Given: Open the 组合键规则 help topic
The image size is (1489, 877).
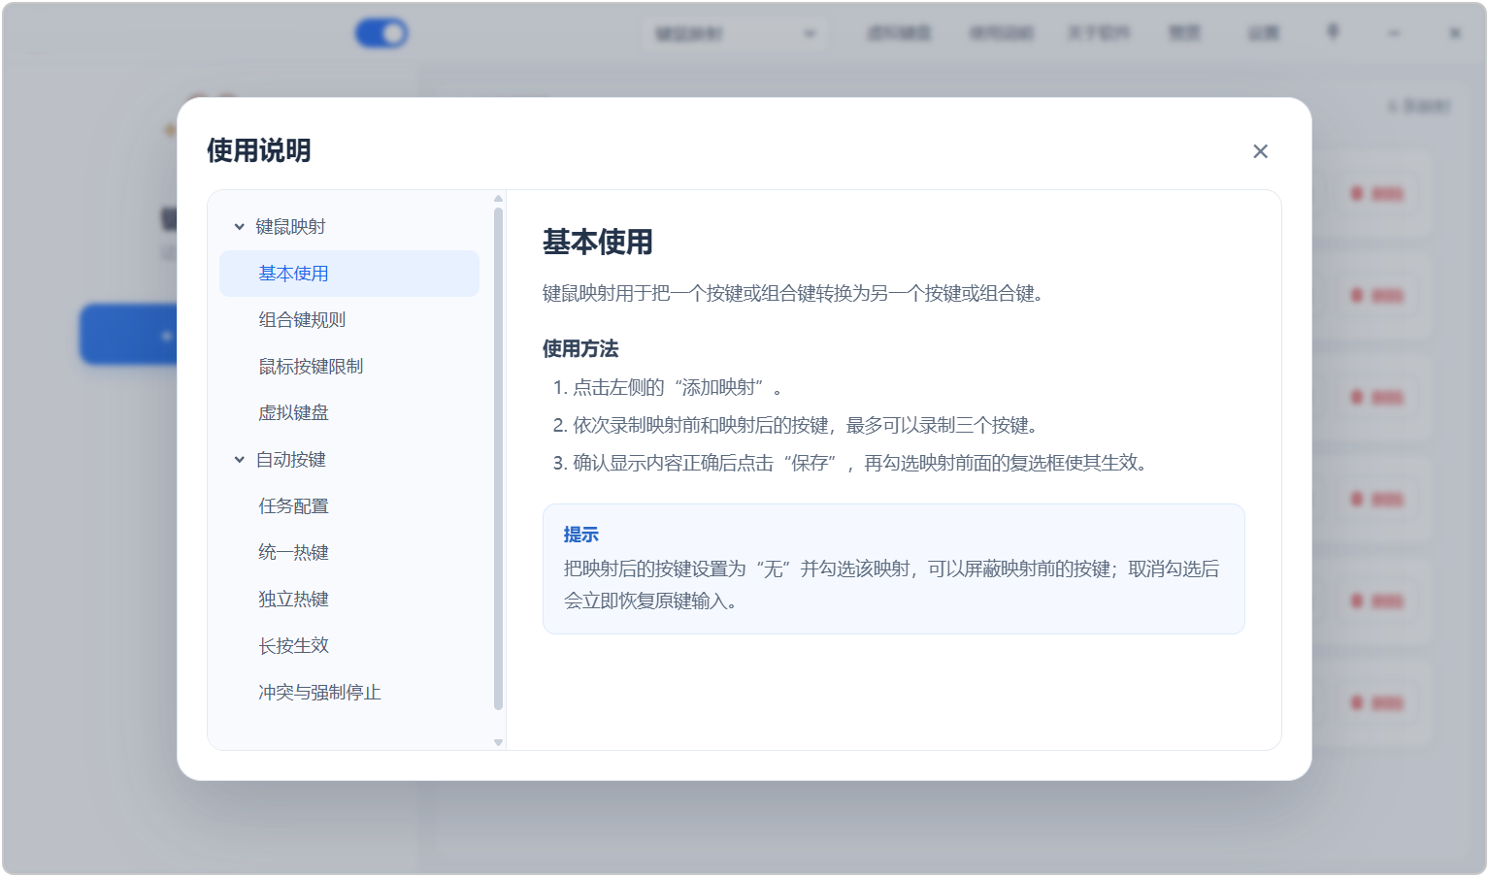Looking at the screenshot, I should (x=349, y=320).
